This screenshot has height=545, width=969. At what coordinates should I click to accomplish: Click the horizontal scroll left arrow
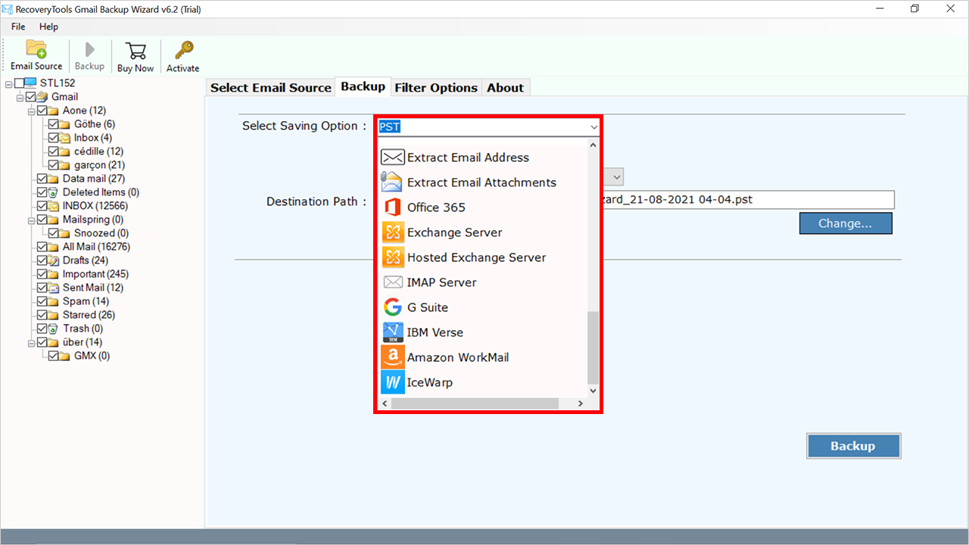click(x=385, y=403)
